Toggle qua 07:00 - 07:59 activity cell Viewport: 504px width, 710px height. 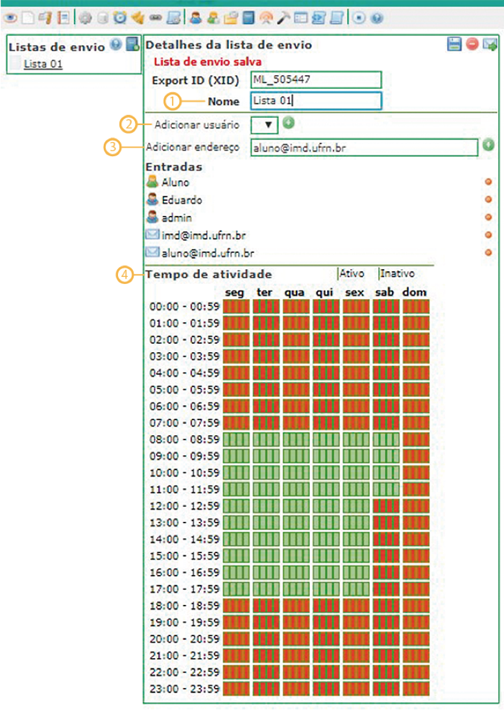(x=296, y=423)
